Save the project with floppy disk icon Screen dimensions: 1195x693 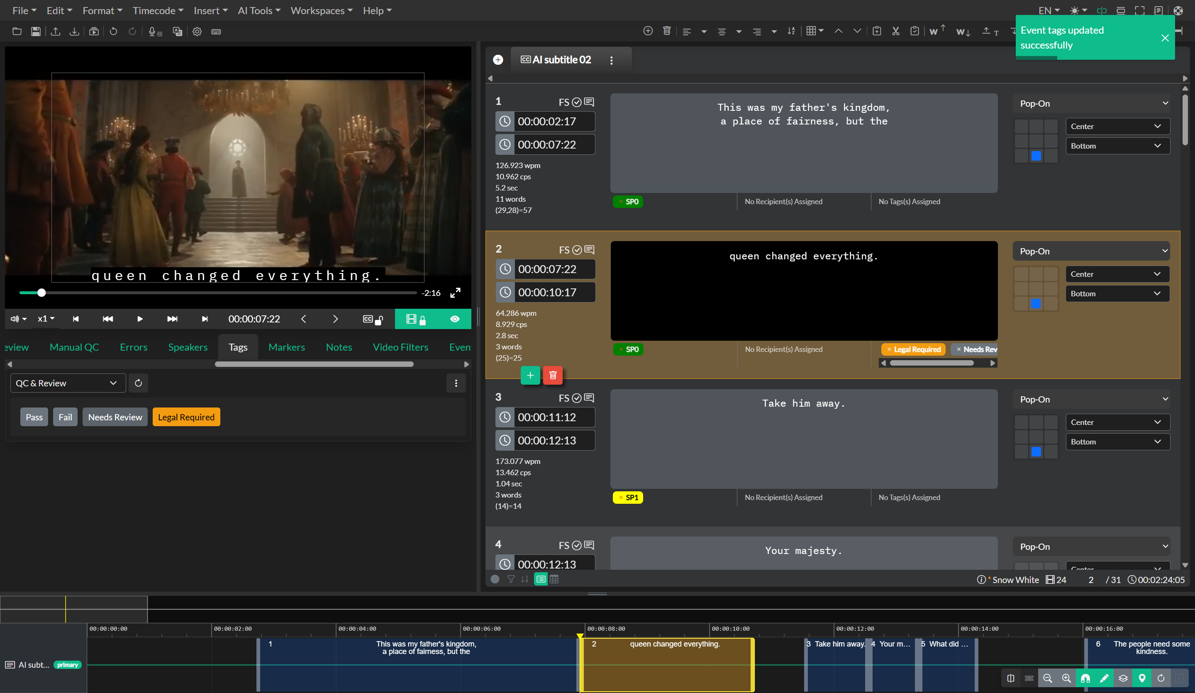coord(36,31)
